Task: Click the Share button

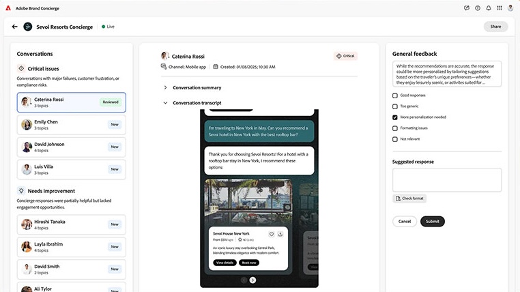Action: click(495, 27)
